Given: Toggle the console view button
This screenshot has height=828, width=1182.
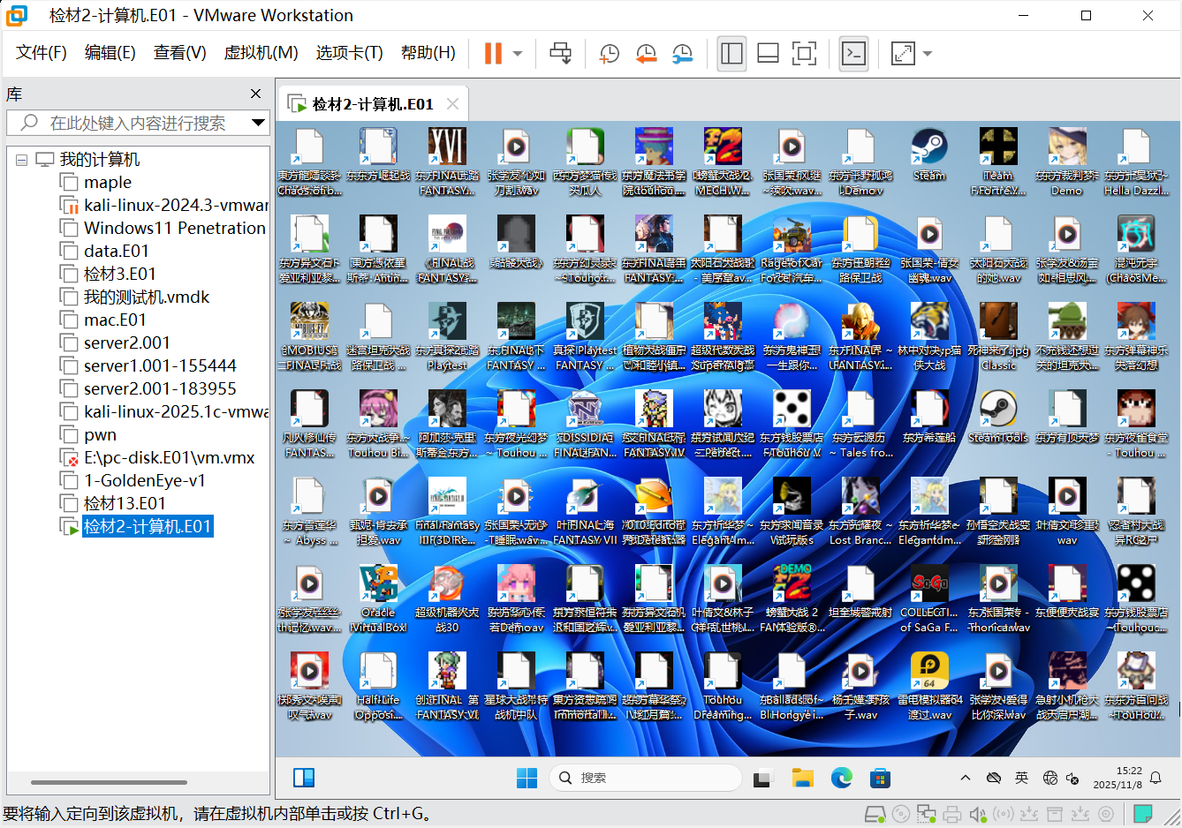Looking at the screenshot, I should [853, 54].
